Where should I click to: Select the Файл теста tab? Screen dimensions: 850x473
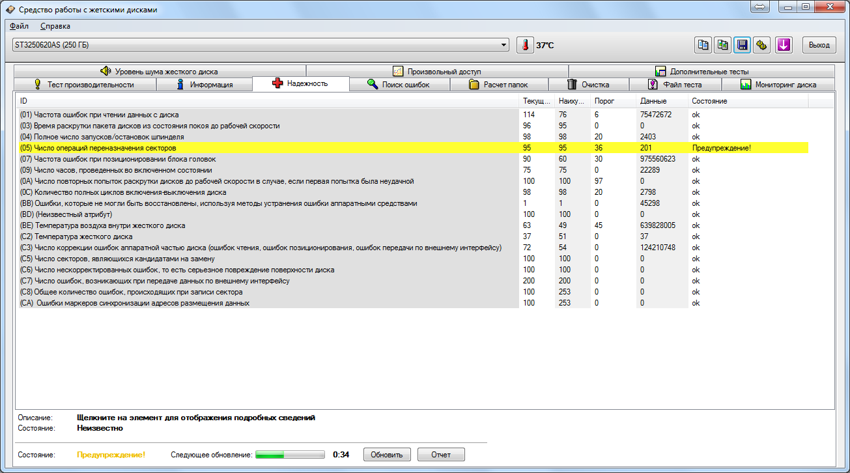[x=675, y=85]
